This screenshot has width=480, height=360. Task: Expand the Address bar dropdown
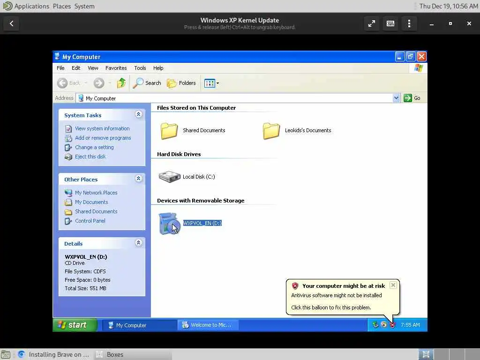(396, 98)
